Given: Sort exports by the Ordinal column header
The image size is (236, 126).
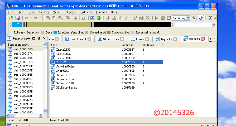Looking at the screenshot, I should click(152, 45).
